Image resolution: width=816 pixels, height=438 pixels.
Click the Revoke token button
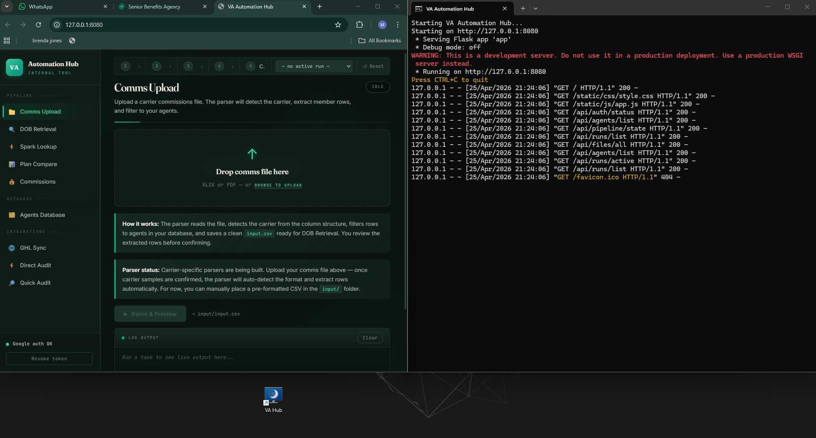click(49, 359)
